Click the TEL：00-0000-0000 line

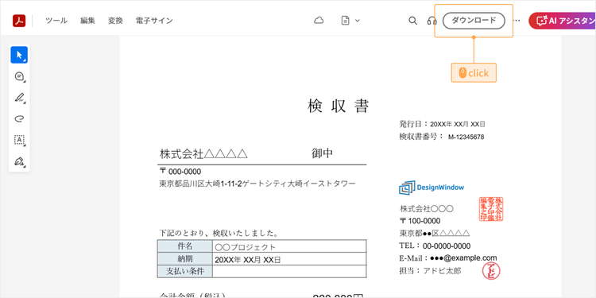point(435,246)
